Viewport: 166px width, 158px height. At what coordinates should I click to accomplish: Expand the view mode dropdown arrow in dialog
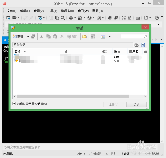[109, 37]
